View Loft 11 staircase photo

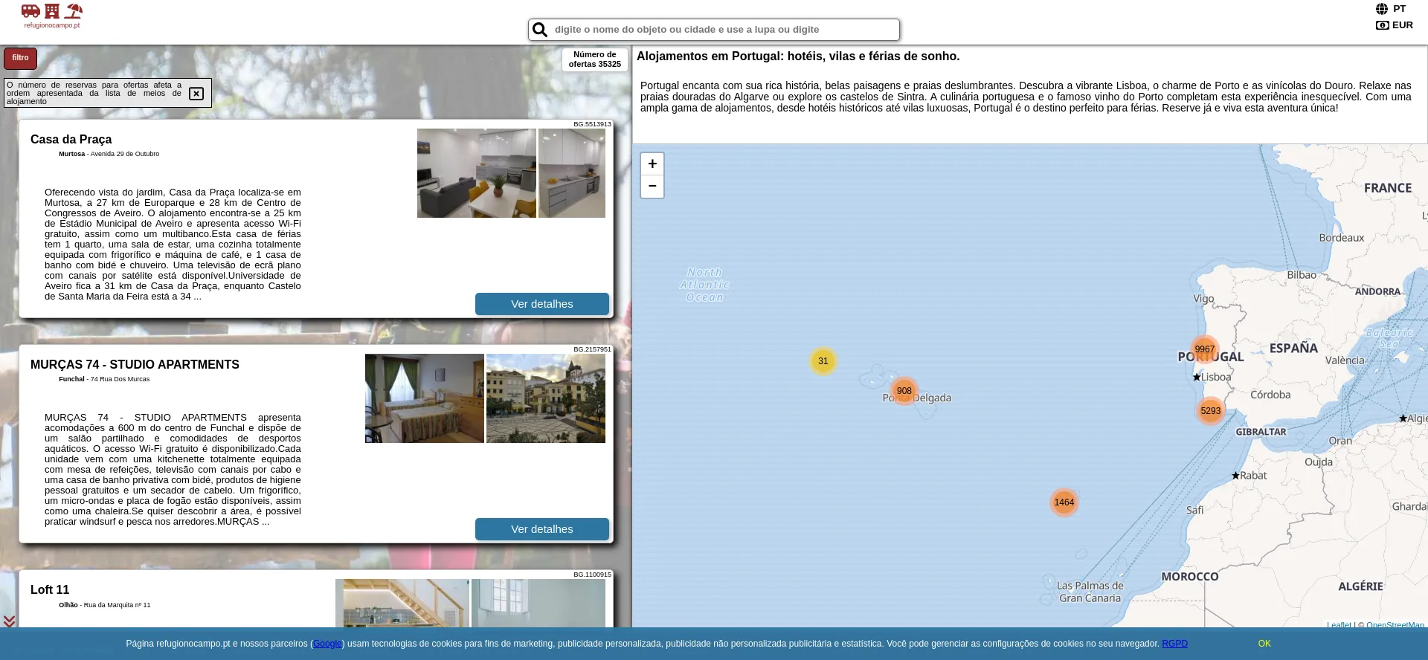tap(402, 603)
